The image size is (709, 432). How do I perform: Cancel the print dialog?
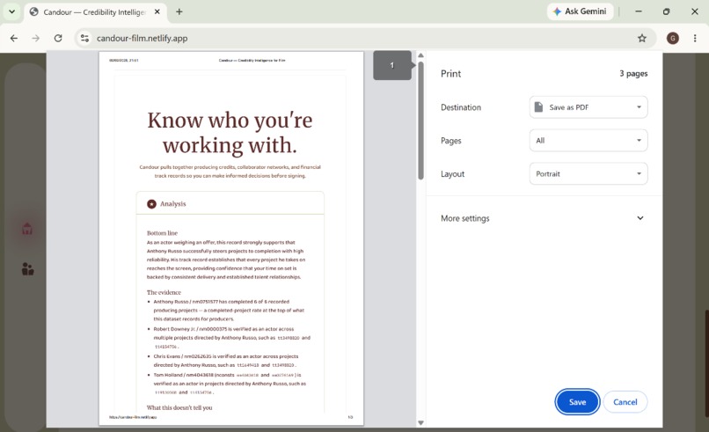(x=625, y=402)
